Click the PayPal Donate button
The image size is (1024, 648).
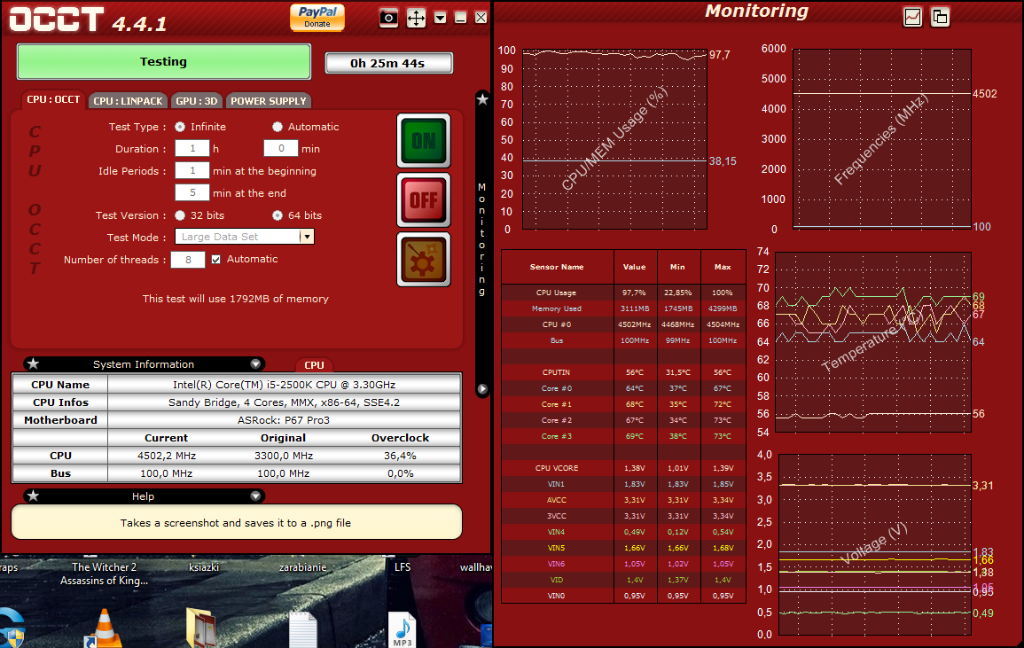pos(317,17)
